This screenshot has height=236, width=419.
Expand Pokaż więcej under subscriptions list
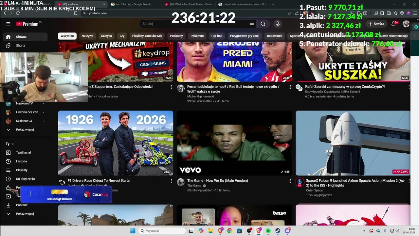tap(26, 129)
